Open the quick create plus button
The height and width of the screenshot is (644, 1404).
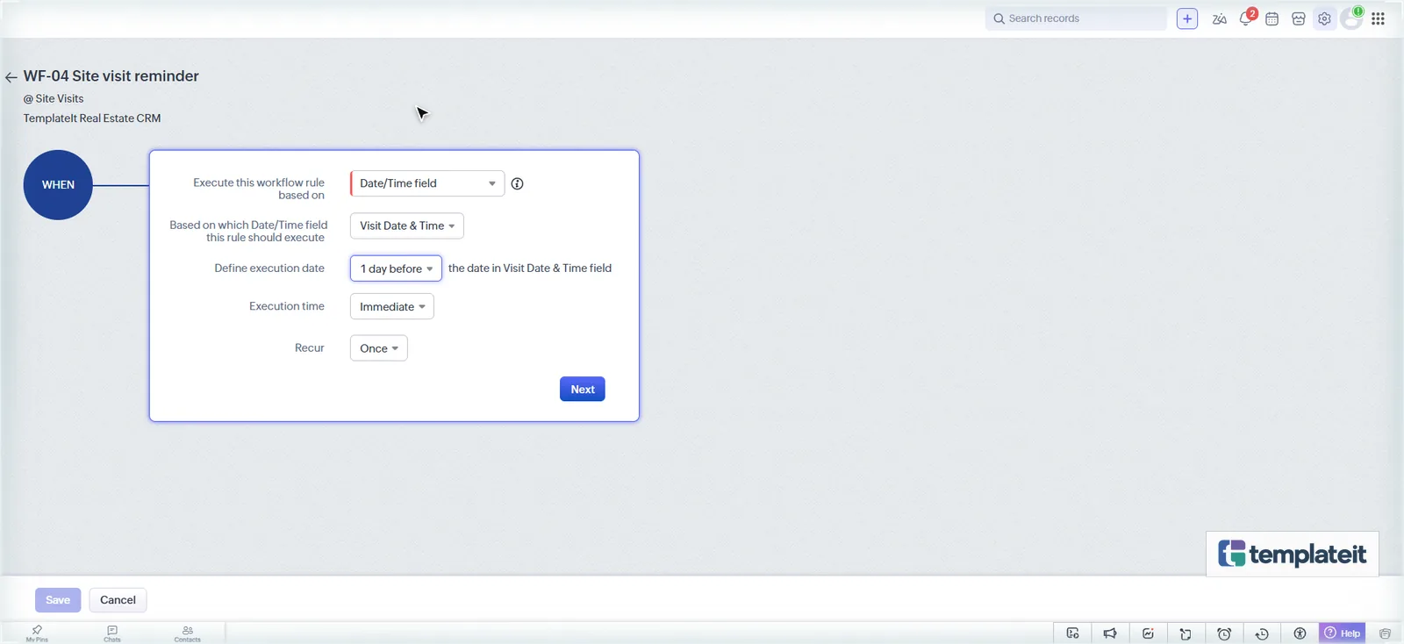coord(1187,18)
